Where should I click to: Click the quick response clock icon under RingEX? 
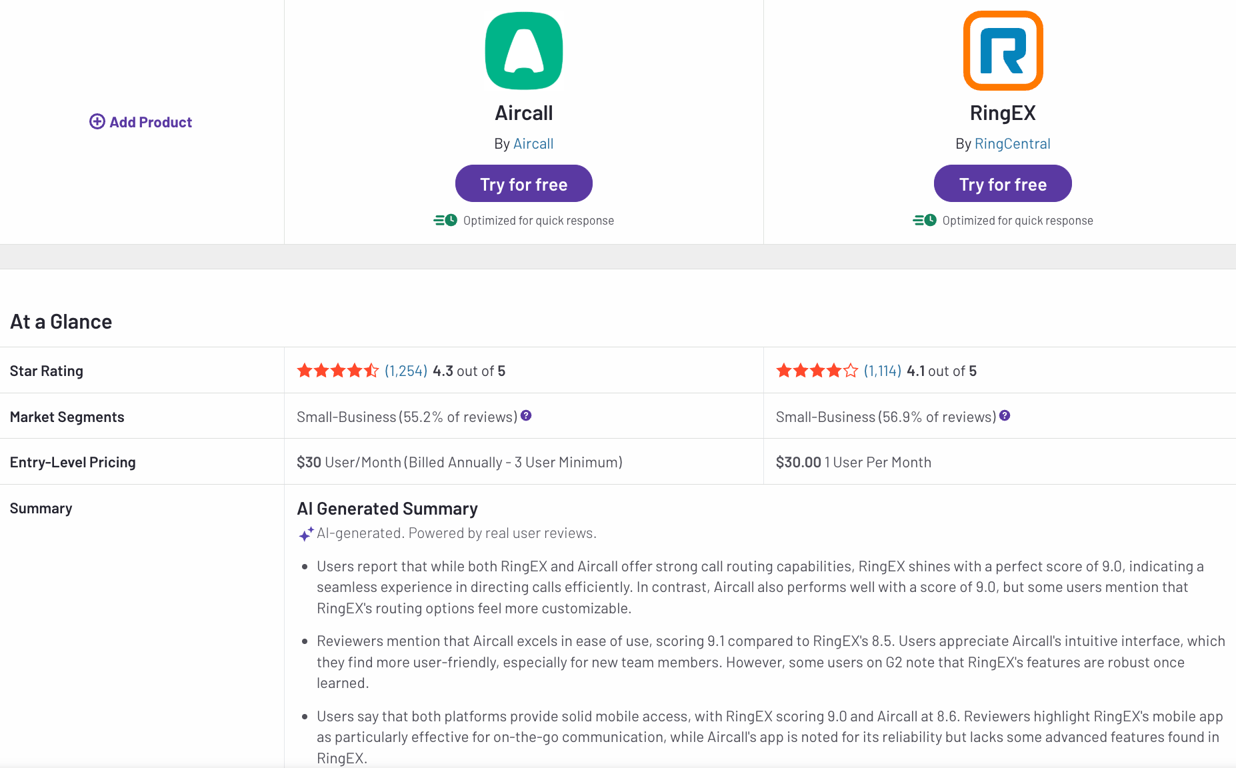[931, 219]
